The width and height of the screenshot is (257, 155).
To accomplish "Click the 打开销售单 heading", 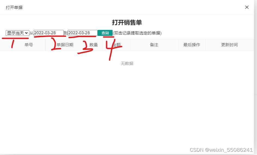I will click(x=127, y=23).
